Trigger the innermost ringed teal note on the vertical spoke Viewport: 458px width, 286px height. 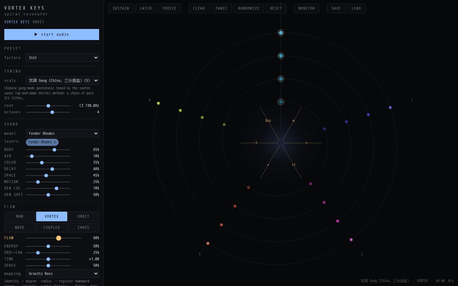[281, 102]
